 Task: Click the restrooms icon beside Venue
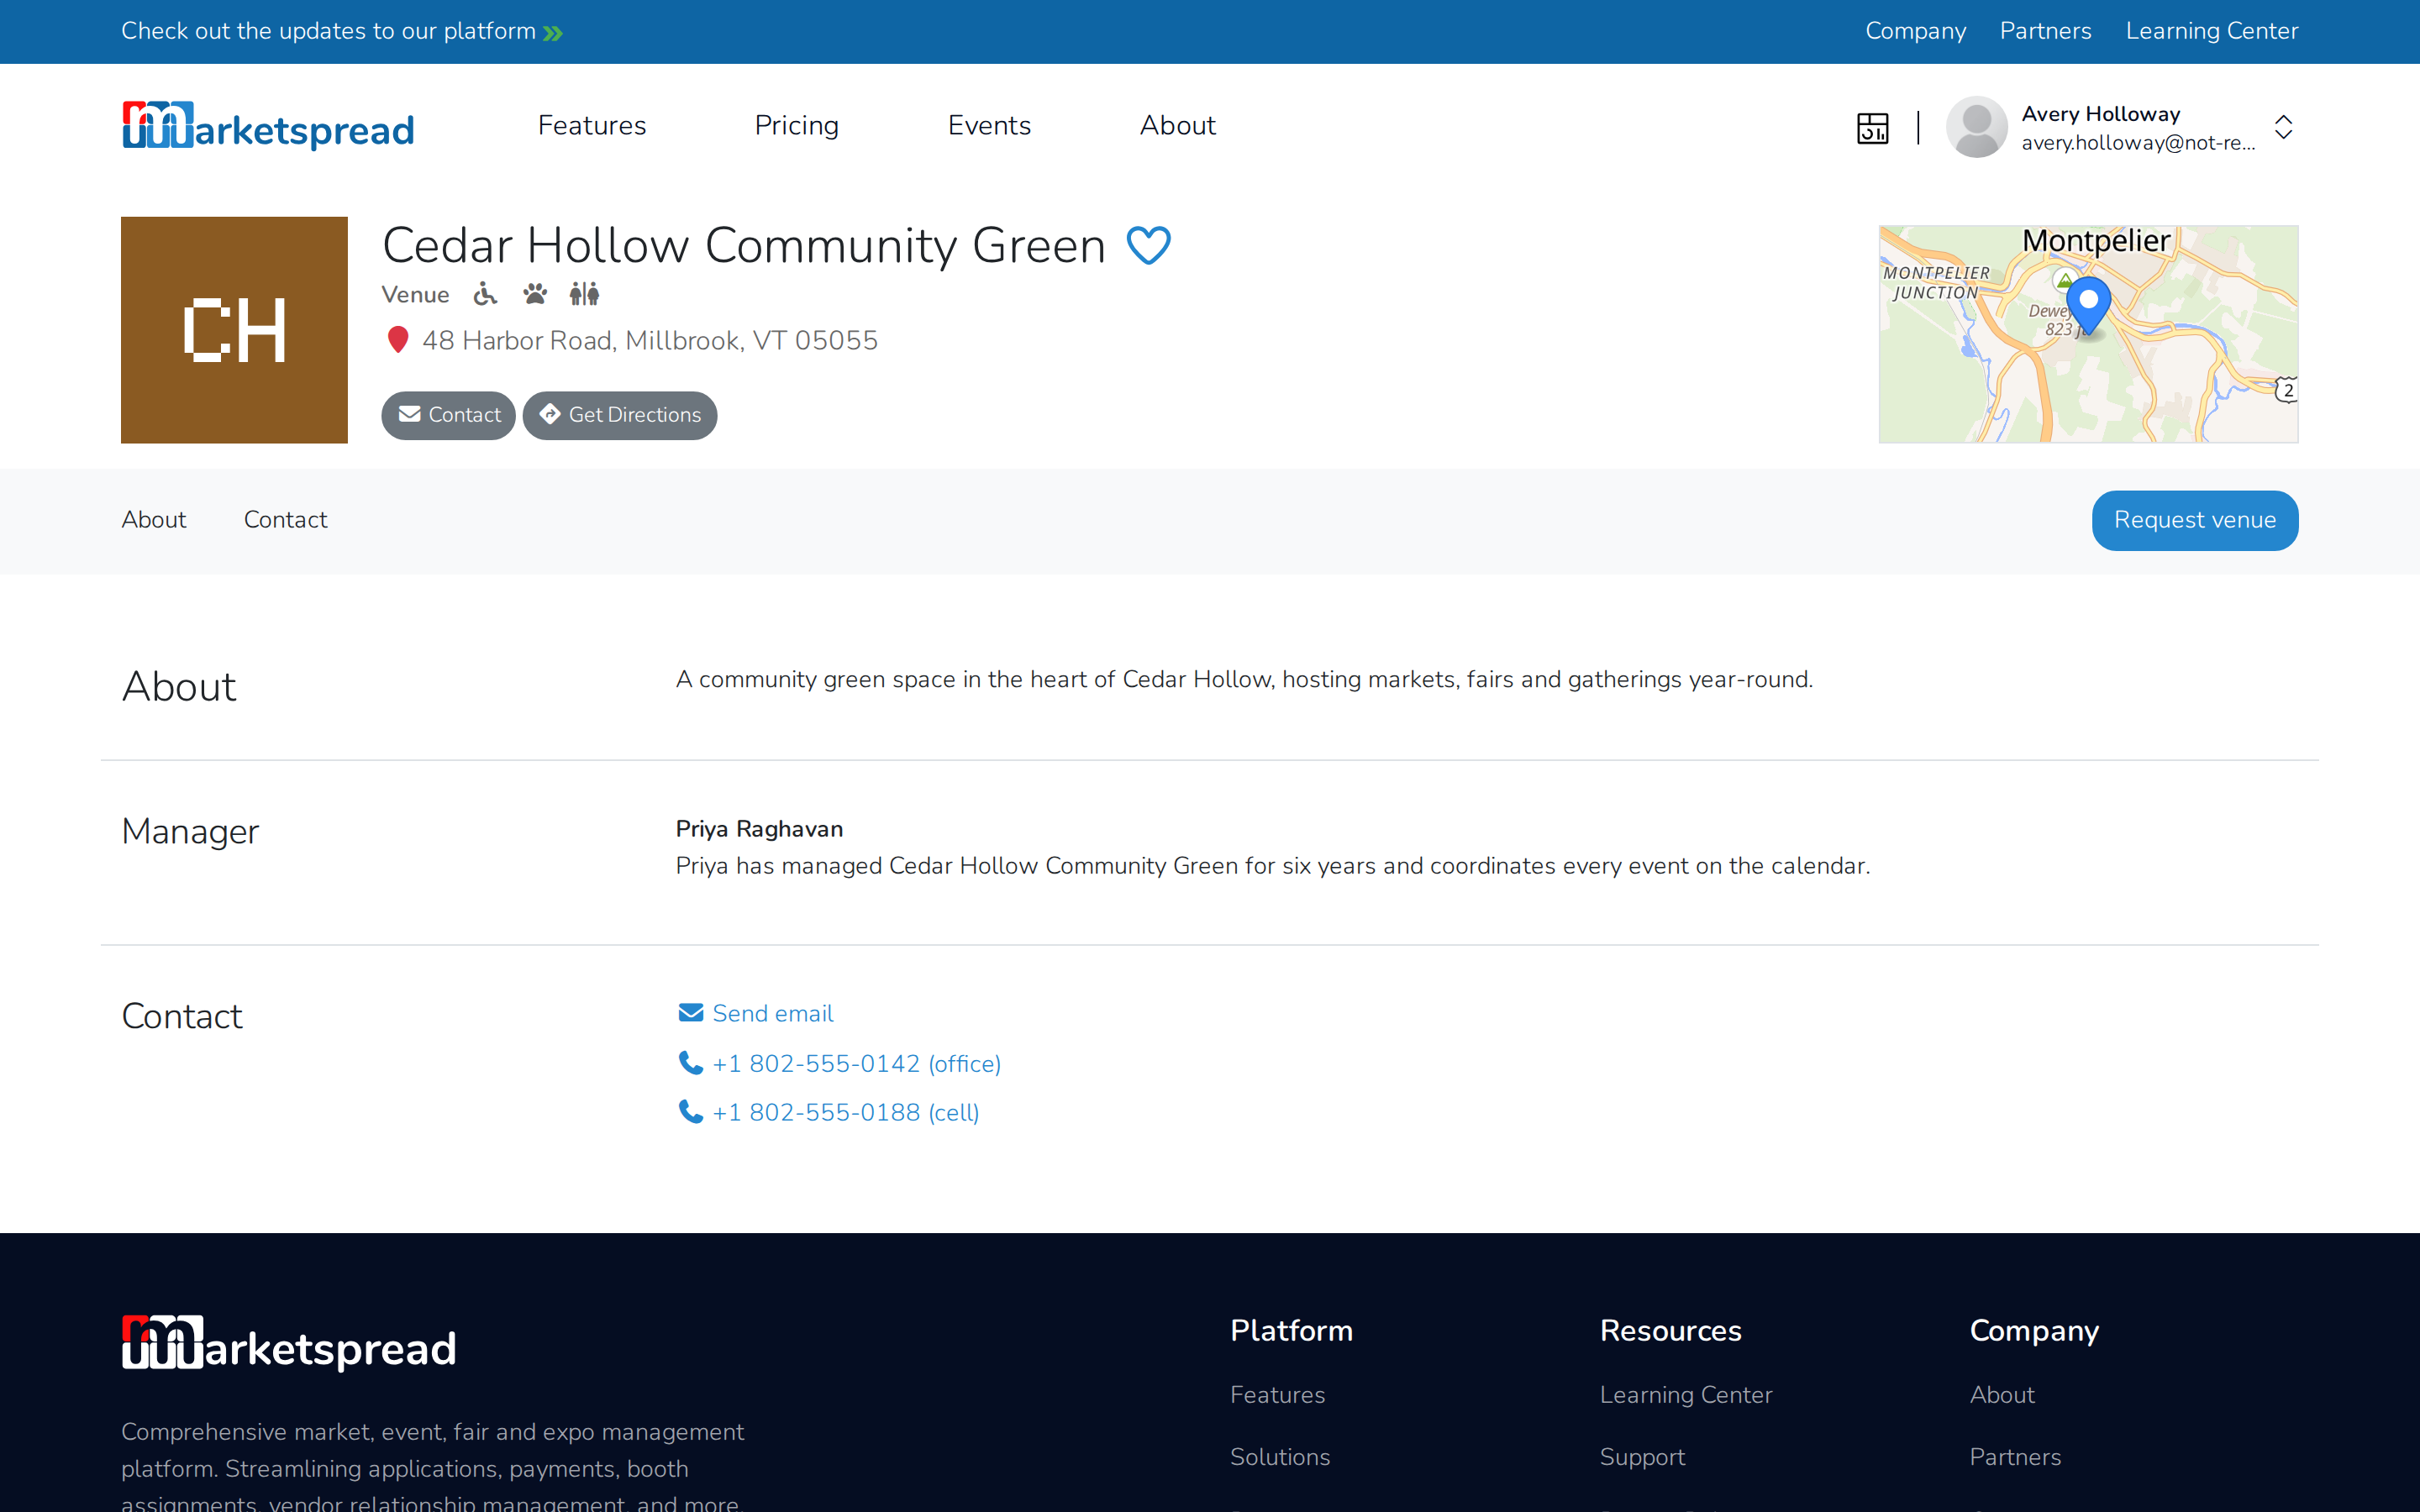(x=584, y=294)
